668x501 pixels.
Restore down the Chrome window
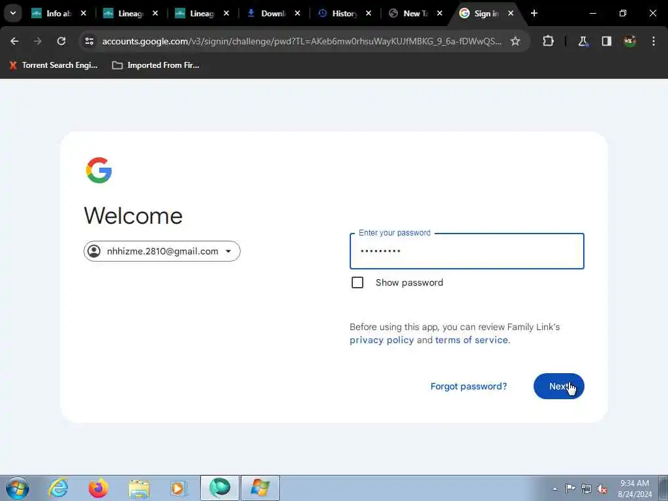coord(623,13)
